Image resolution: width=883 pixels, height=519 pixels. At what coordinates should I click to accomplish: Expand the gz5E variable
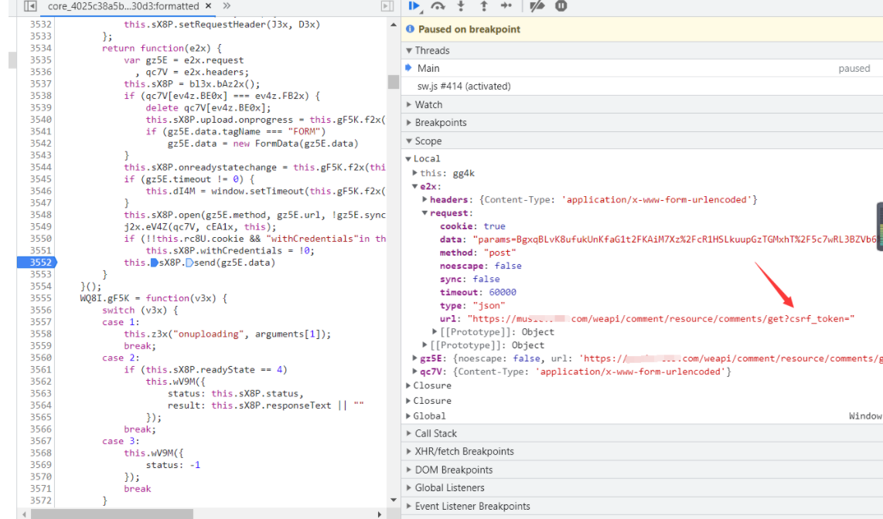[x=415, y=358]
